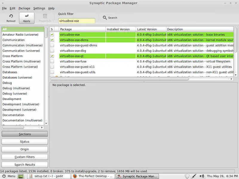Show the Search Results view
The width and height of the screenshot is (239, 179).
(x=25, y=165)
